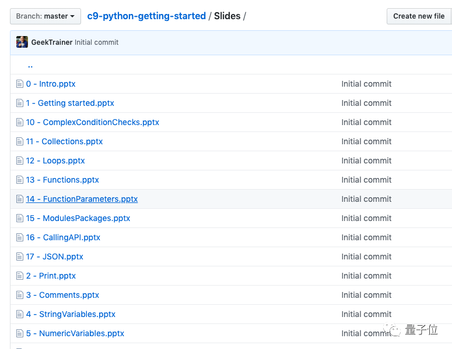The width and height of the screenshot is (452, 349).
Task: Open 1 - Getting started.pptx file
Action: point(70,103)
